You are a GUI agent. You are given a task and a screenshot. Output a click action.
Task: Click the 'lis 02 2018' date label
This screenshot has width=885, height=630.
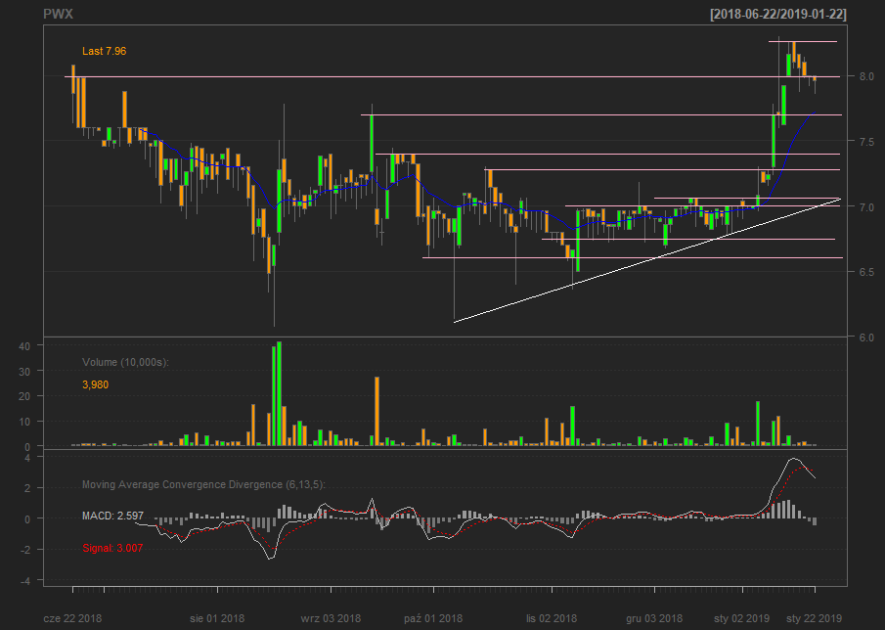point(552,618)
